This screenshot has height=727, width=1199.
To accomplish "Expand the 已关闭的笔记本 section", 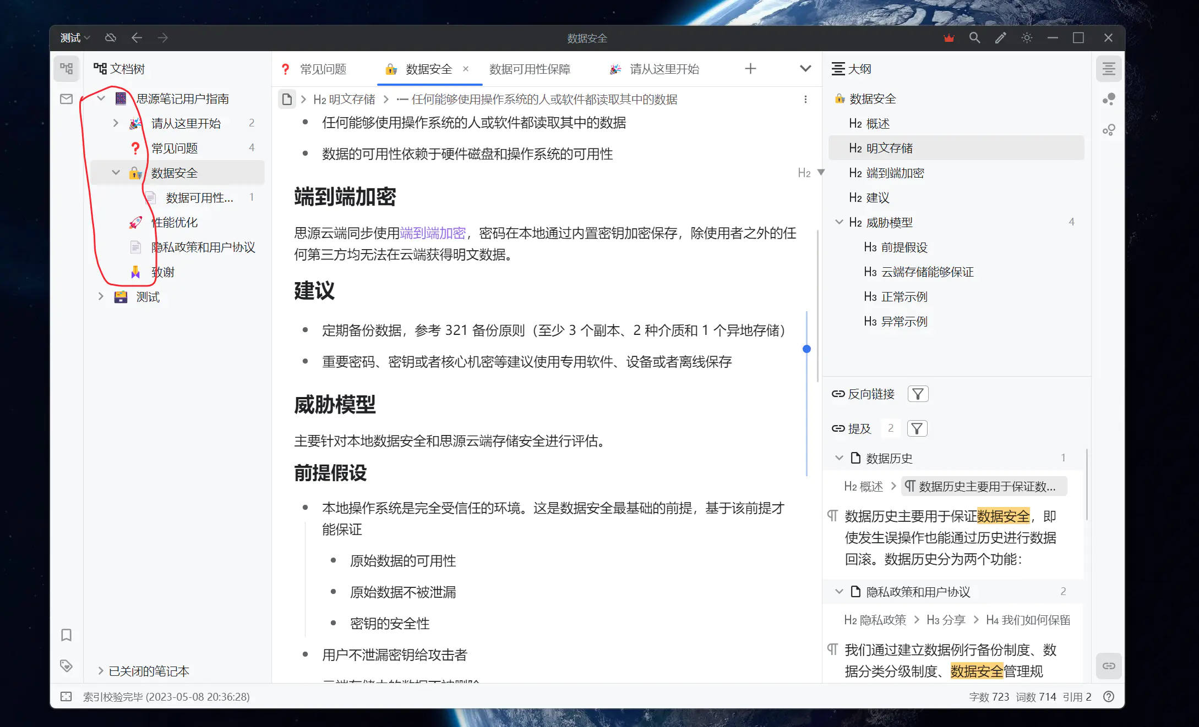I will pyautogui.click(x=101, y=671).
